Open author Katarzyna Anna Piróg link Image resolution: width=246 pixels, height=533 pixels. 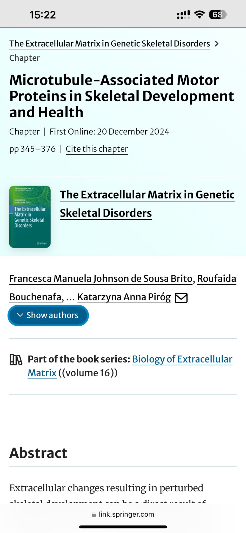pyautogui.click(x=124, y=297)
